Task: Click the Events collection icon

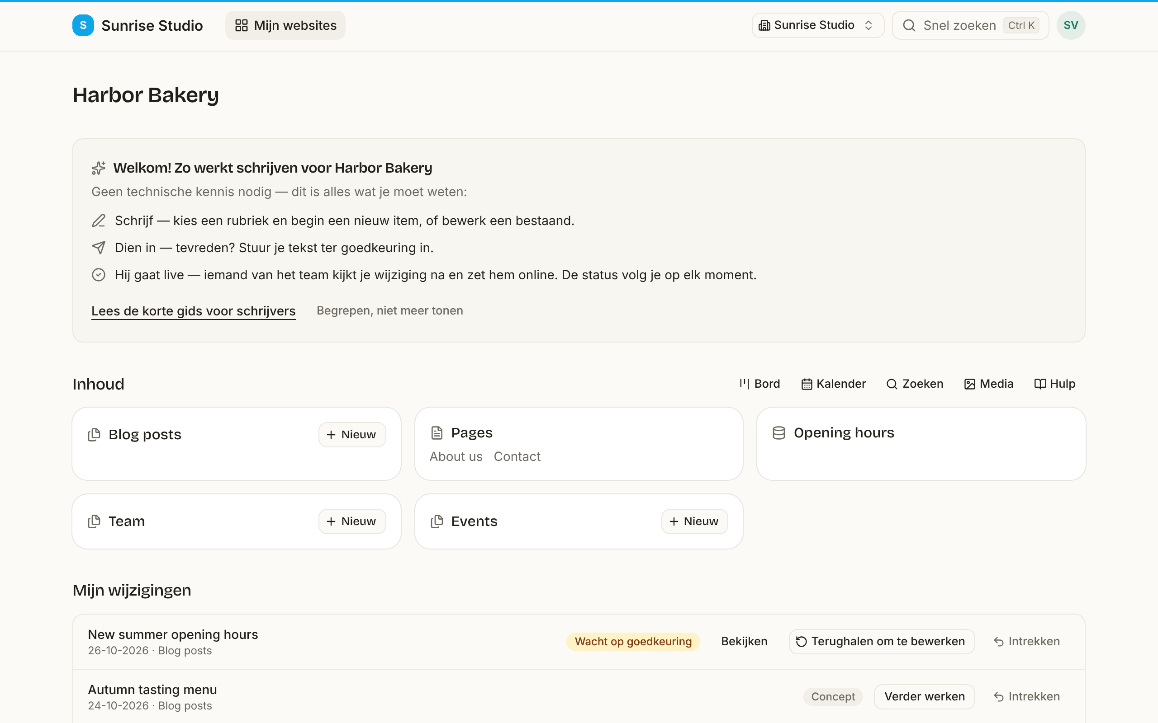Action: 437,521
